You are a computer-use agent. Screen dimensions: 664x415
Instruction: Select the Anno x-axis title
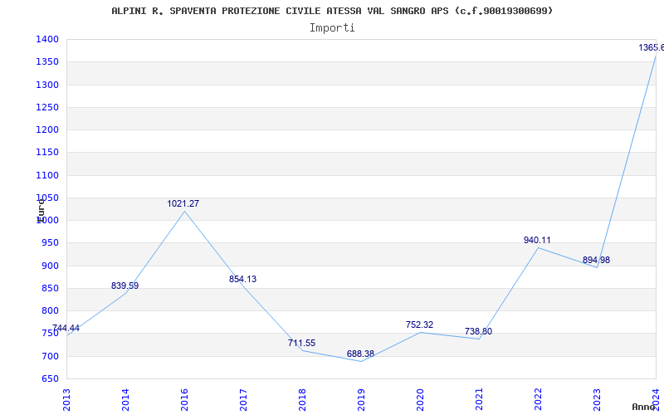pos(644,407)
